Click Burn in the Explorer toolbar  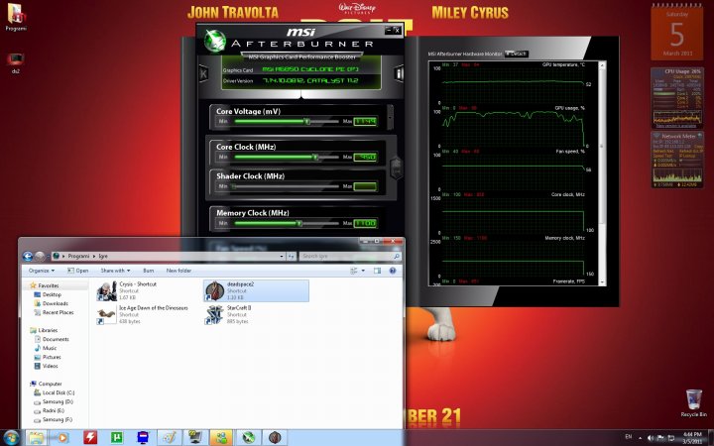point(149,271)
